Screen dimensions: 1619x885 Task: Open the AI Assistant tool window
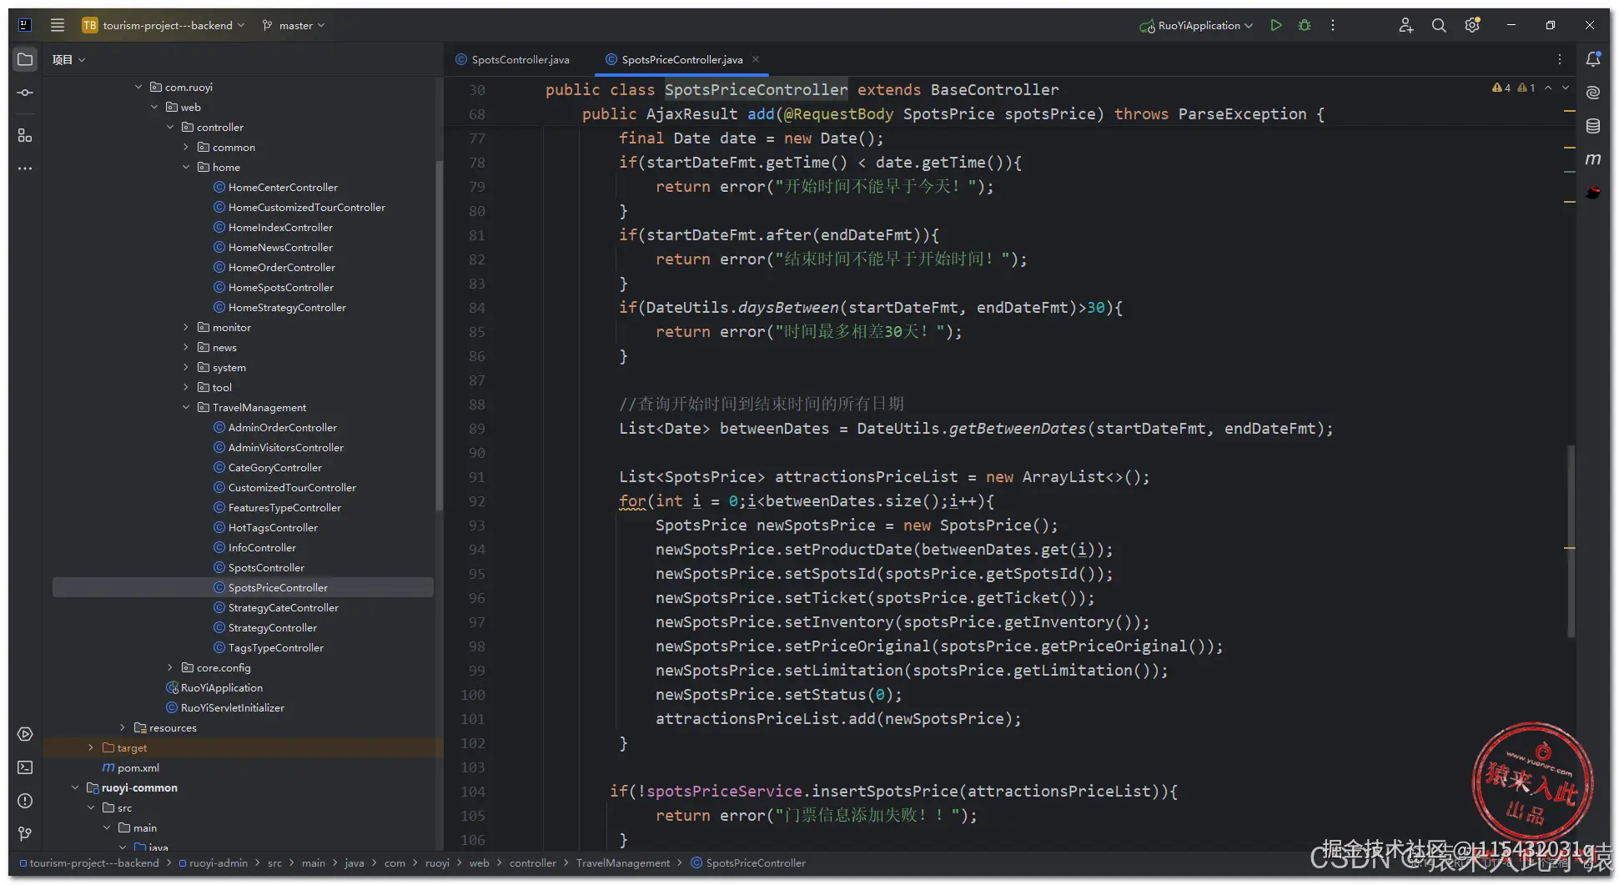point(1593,93)
